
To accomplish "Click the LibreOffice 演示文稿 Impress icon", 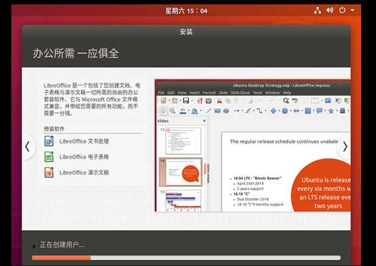I will [49, 172].
